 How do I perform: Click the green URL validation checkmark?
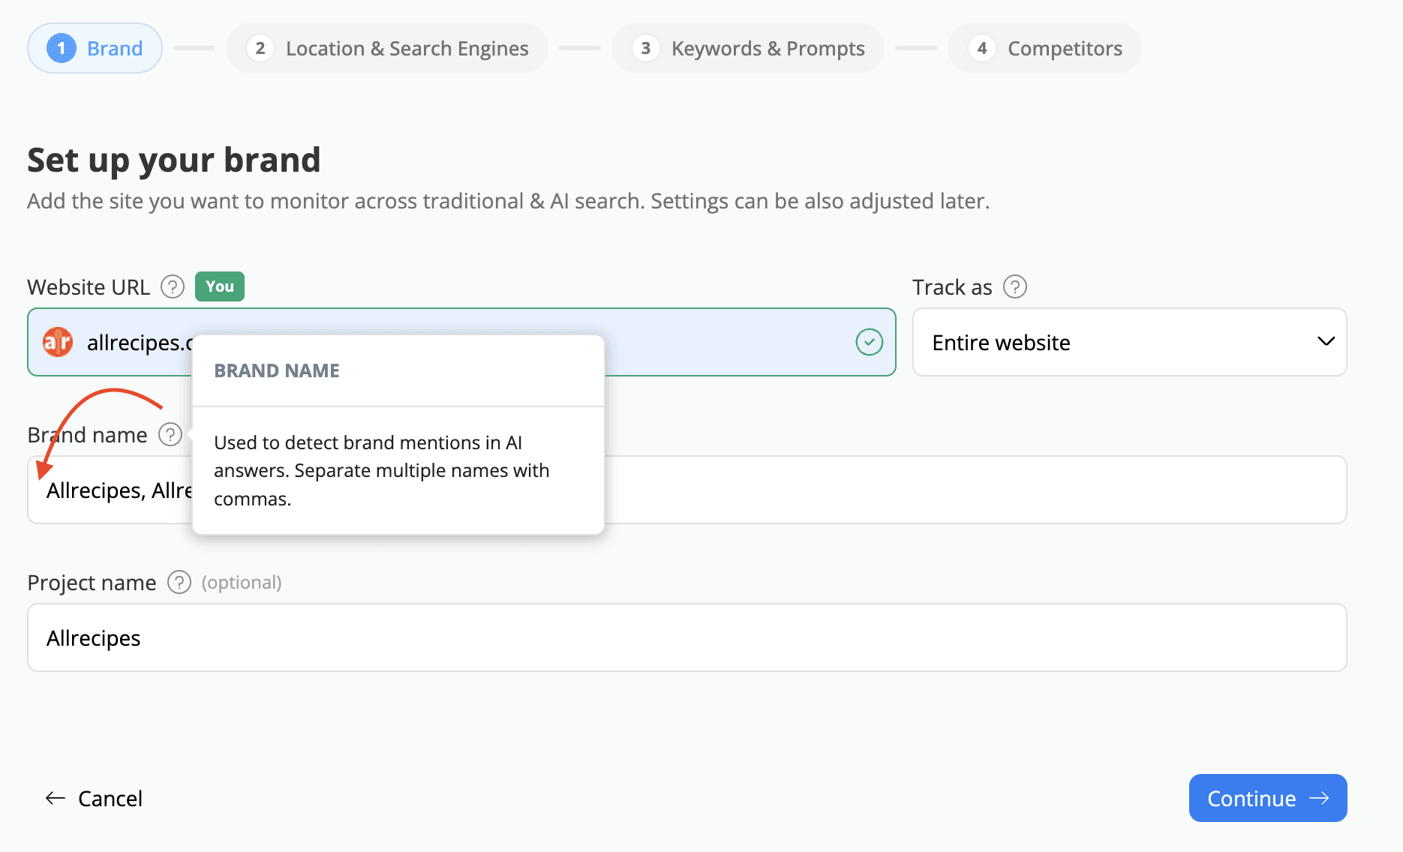[870, 342]
